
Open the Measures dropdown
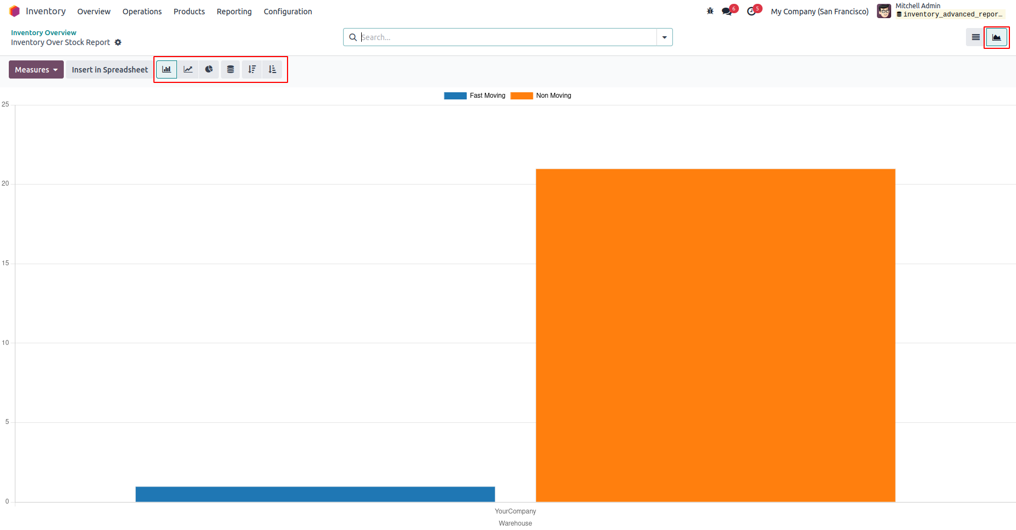pyautogui.click(x=36, y=70)
